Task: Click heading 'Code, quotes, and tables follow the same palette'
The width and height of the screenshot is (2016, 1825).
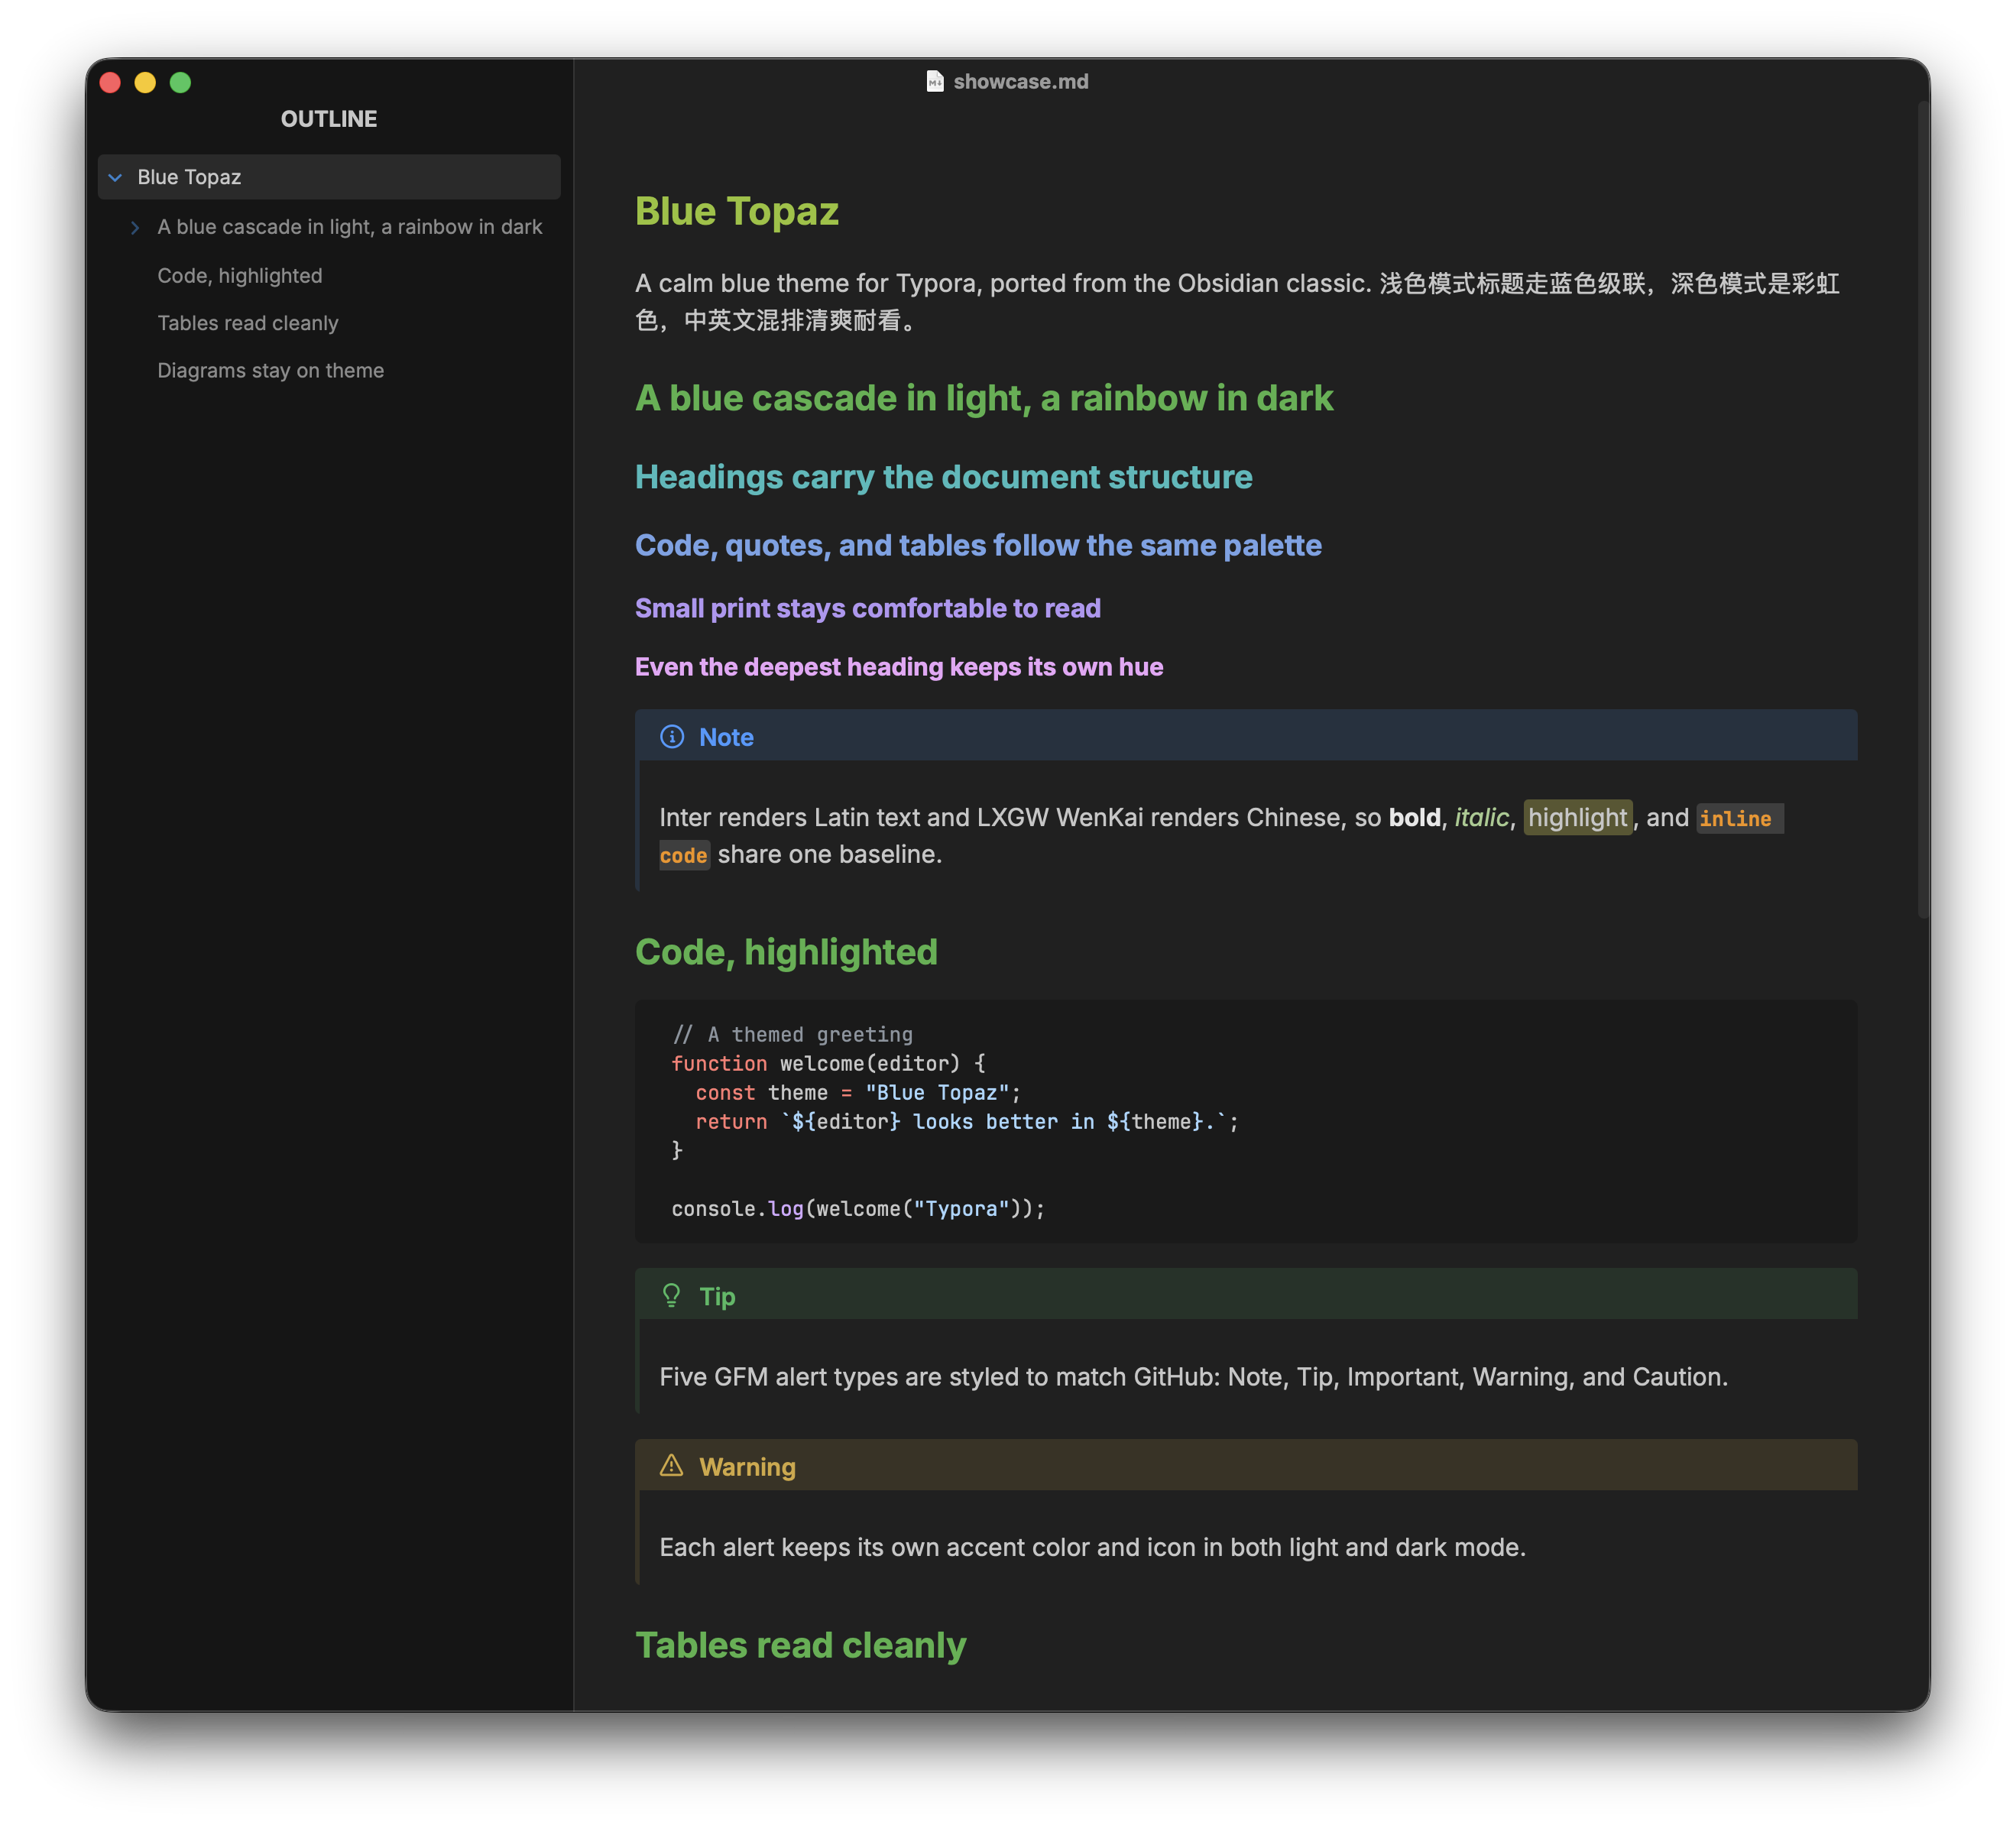Action: click(978, 545)
